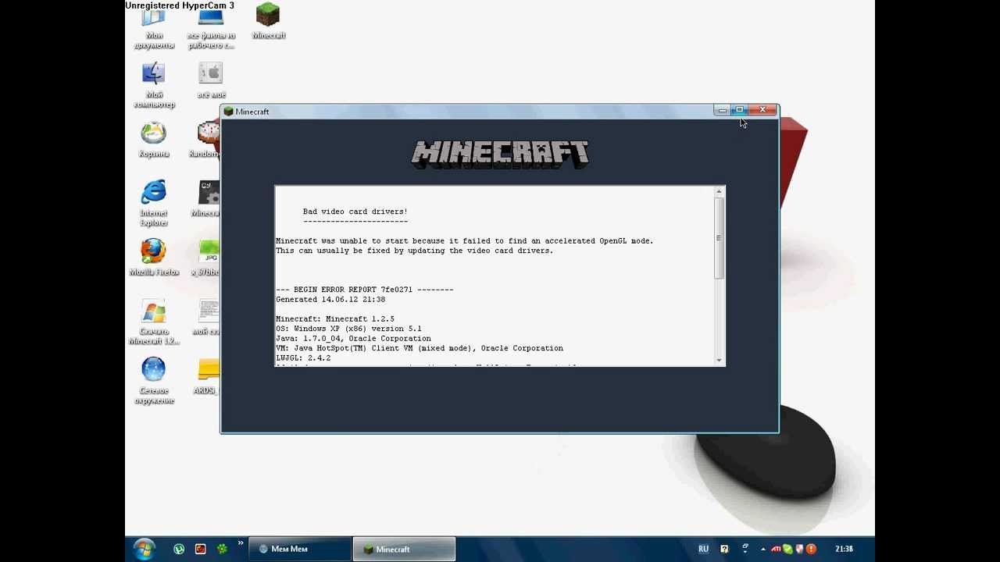Select the Minecraft taskbar button

pyautogui.click(x=404, y=550)
